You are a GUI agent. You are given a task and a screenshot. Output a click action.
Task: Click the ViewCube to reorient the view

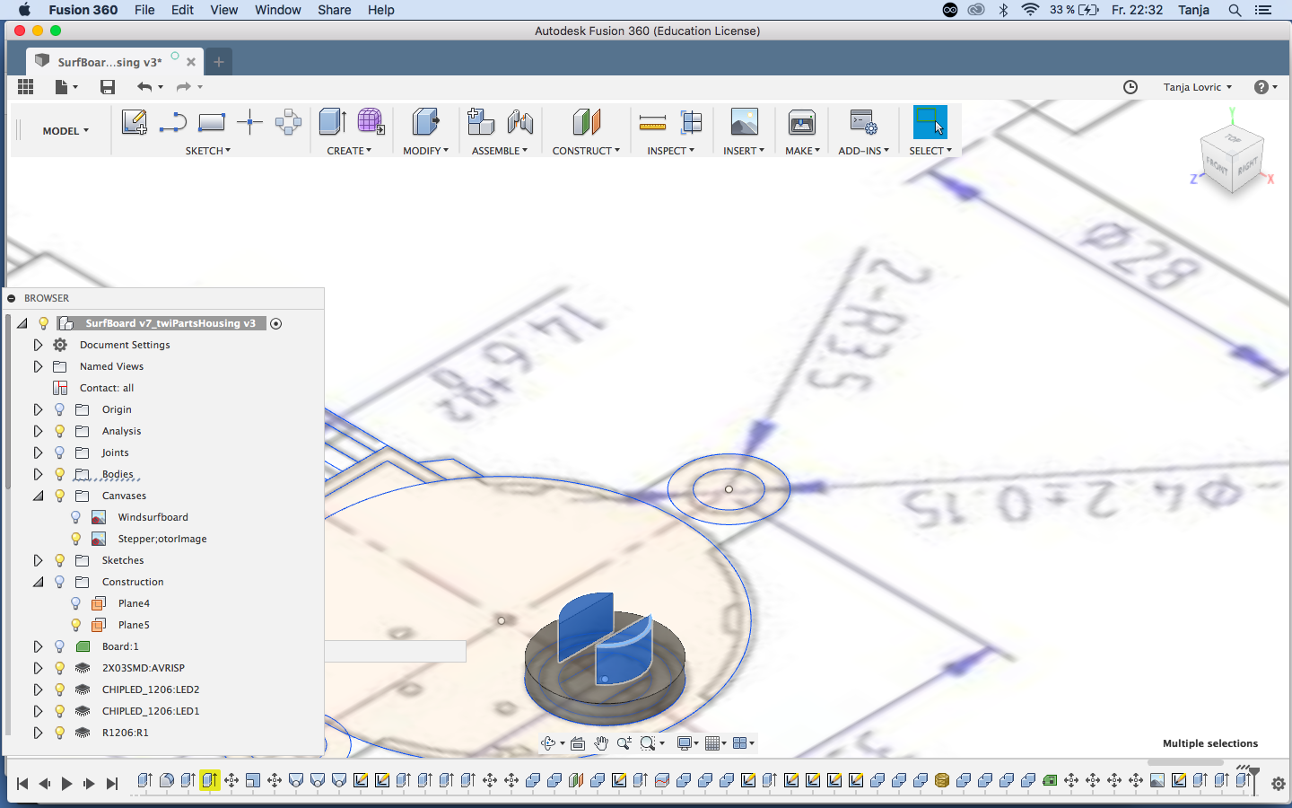1234,160
